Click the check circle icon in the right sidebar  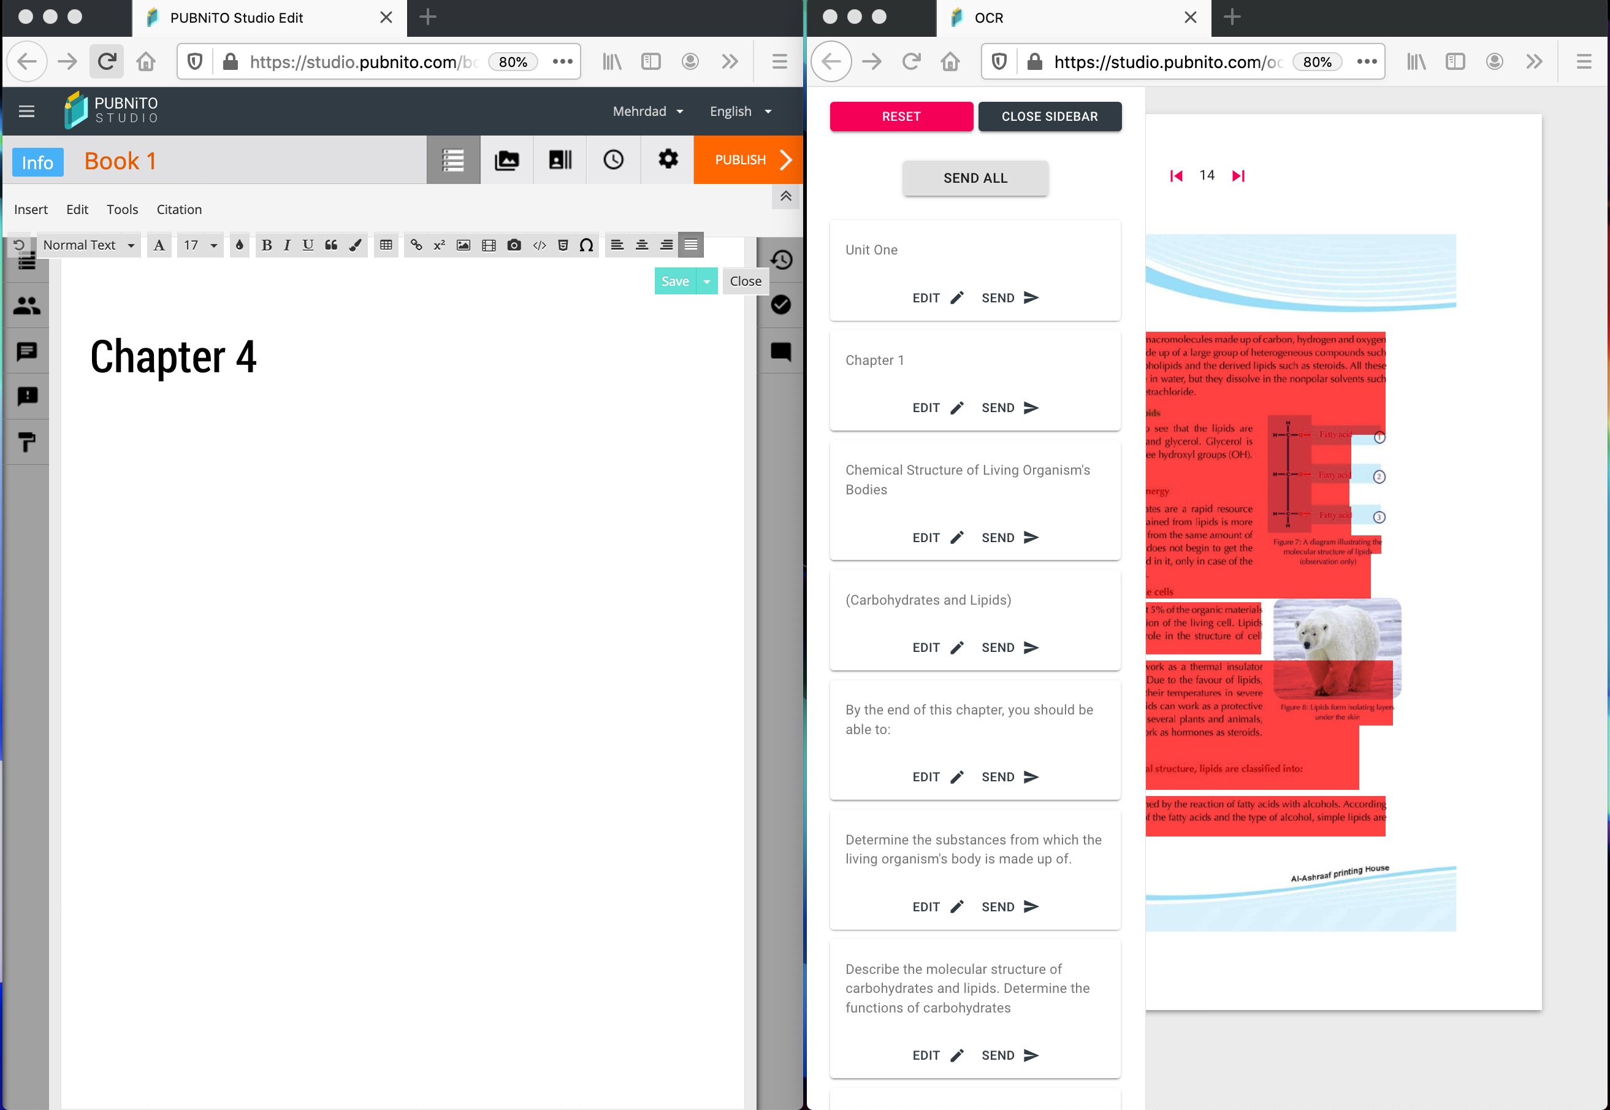click(x=781, y=305)
